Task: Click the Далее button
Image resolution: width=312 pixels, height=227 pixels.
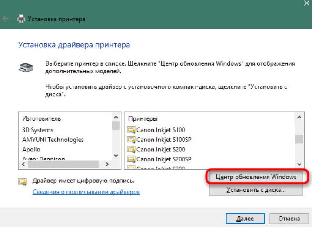Action: point(245,218)
